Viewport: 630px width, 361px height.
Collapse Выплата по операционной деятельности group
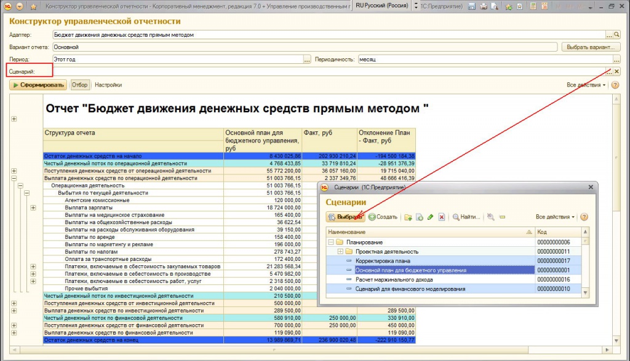pos(14,178)
